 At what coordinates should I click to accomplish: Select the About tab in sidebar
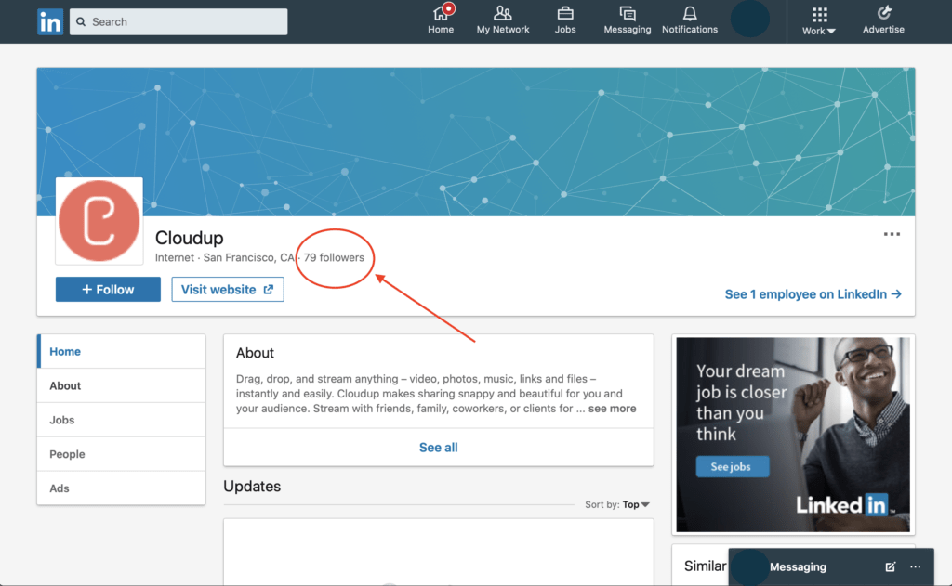tap(122, 385)
